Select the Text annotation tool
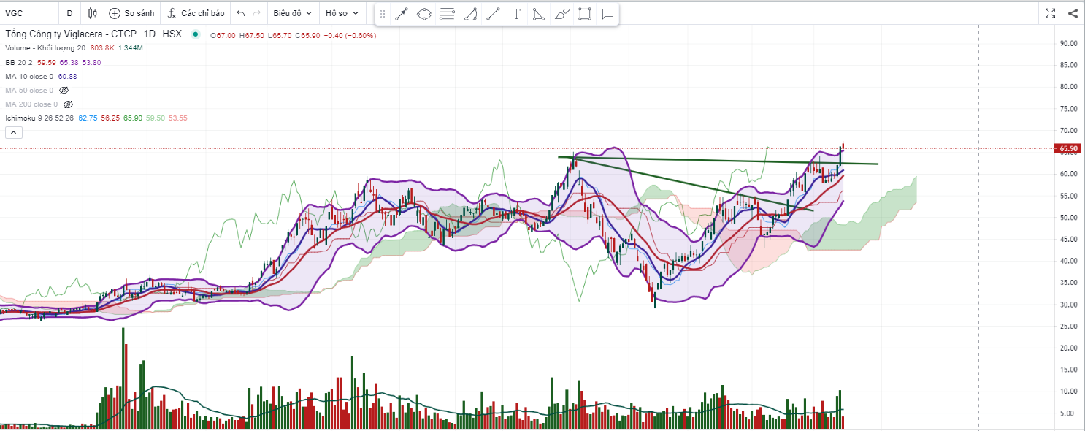 516,14
